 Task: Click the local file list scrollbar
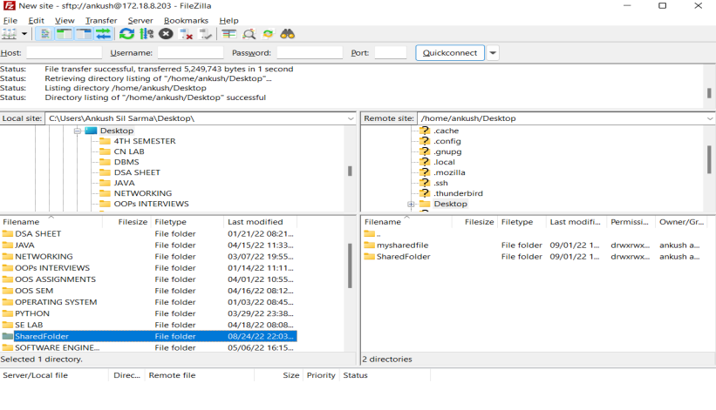click(x=350, y=265)
